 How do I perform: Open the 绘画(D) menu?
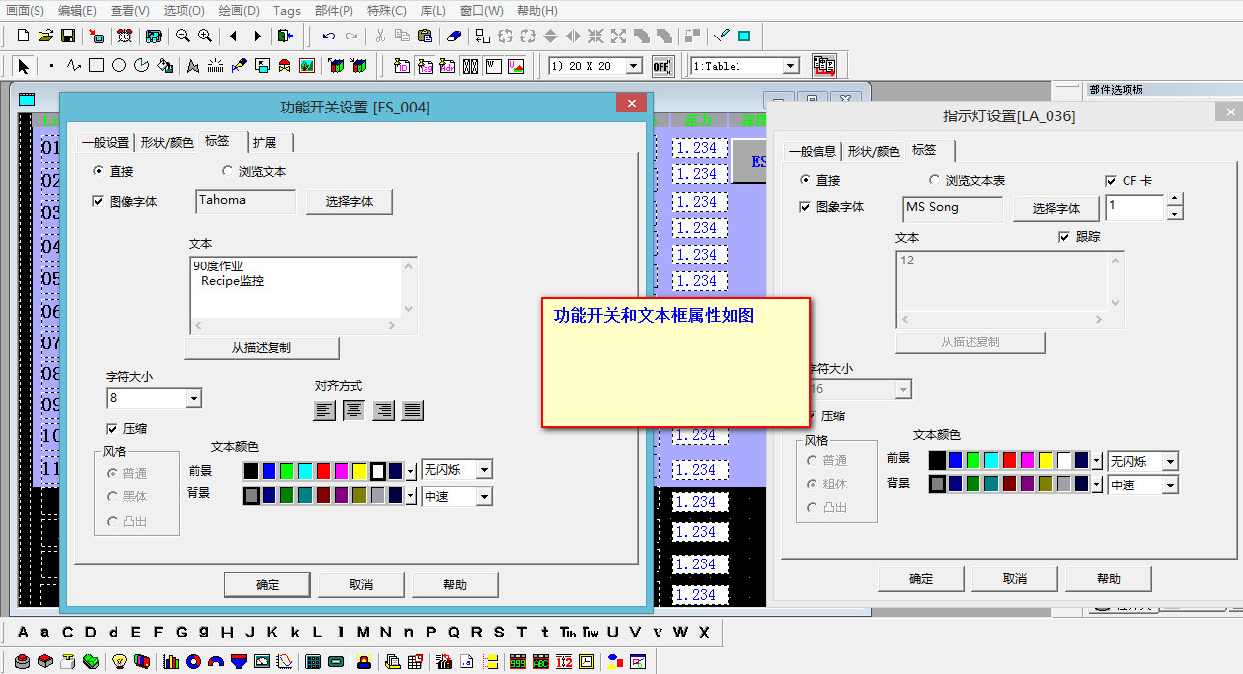coord(238,11)
